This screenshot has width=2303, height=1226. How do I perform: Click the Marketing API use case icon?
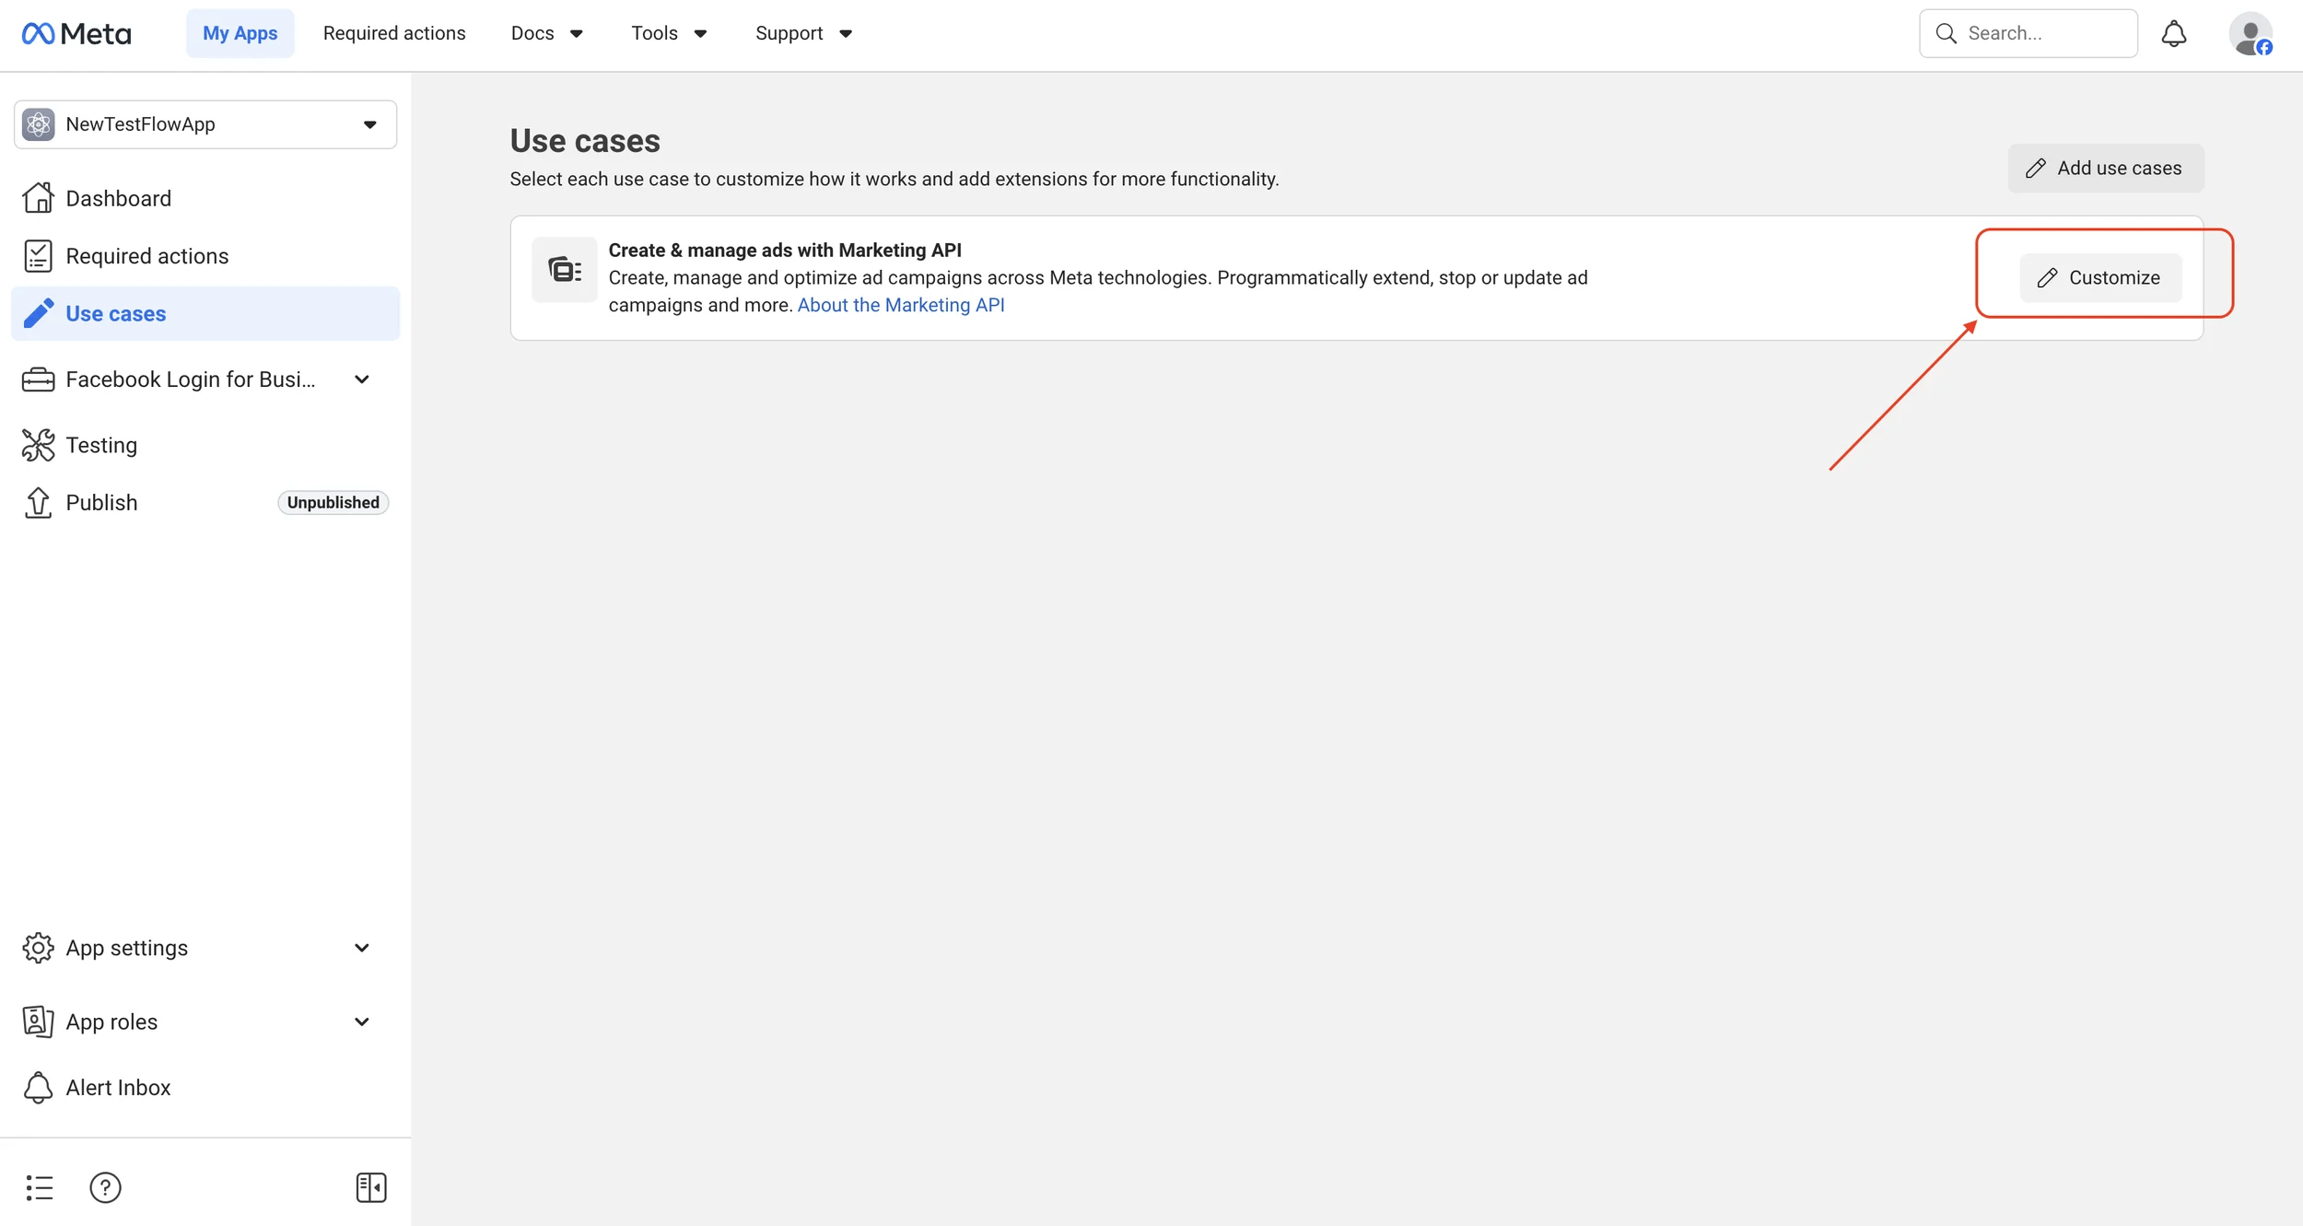565,270
